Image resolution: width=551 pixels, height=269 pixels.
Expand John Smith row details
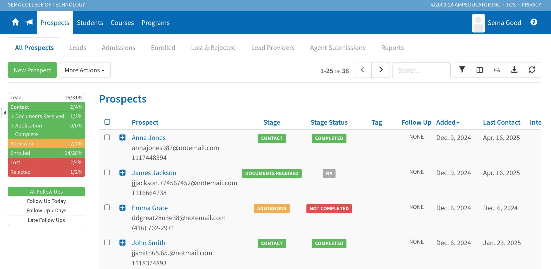[122, 242]
